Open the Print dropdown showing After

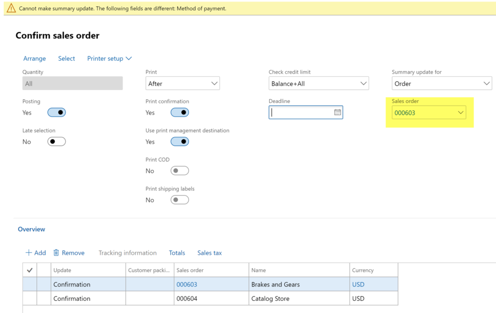click(215, 83)
